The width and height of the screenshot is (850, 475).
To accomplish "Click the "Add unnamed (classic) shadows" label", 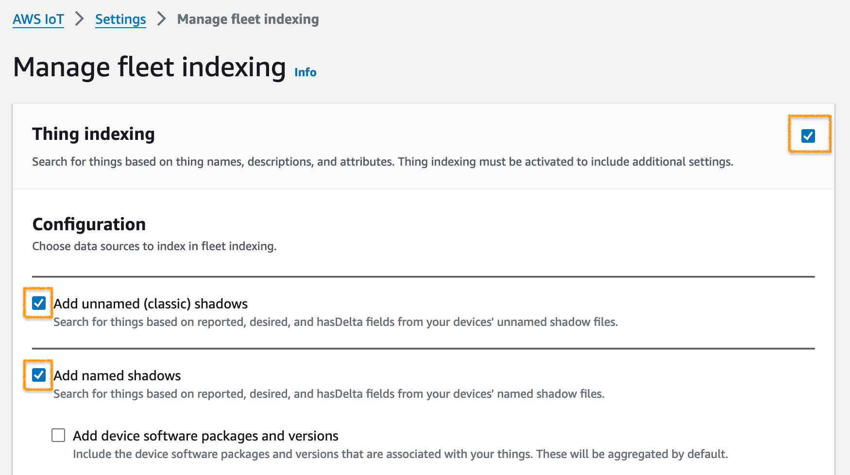I will click(x=151, y=304).
